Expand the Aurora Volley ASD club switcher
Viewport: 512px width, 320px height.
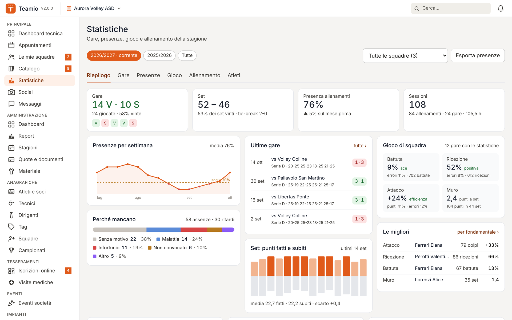pyautogui.click(x=94, y=9)
